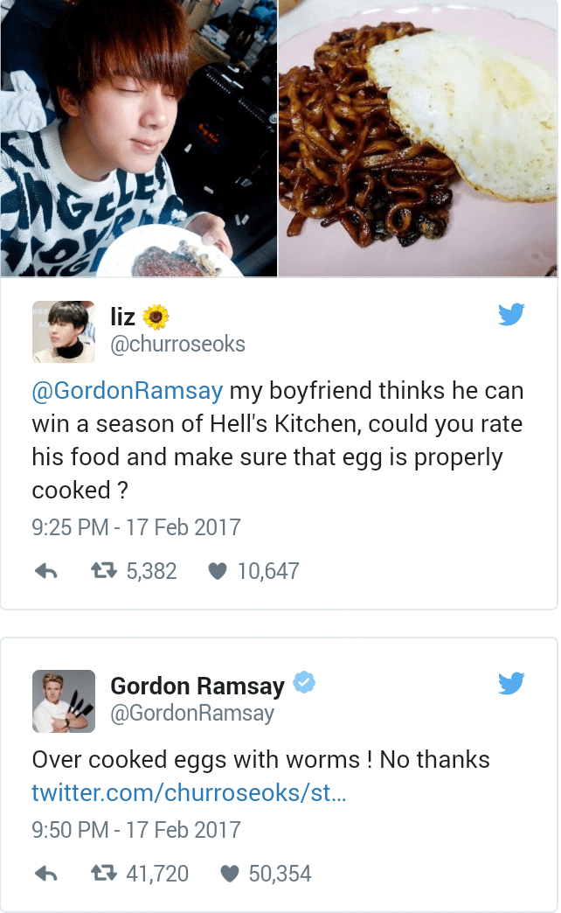Click the Twitter bird icon on liz's tweet

click(511, 315)
